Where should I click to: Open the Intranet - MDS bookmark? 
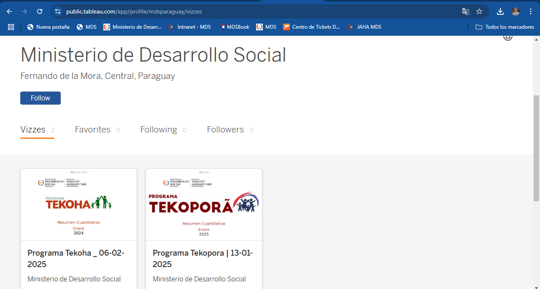coord(189,27)
